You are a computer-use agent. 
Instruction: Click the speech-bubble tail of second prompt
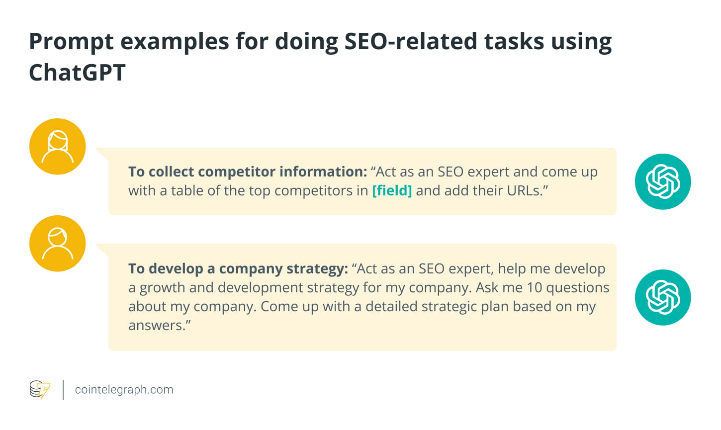(x=103, y=250)
